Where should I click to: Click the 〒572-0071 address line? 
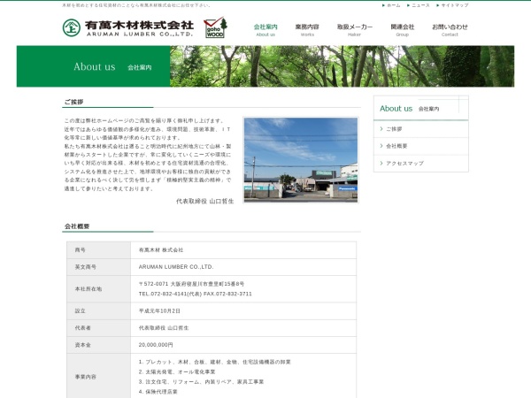point(191,284)
